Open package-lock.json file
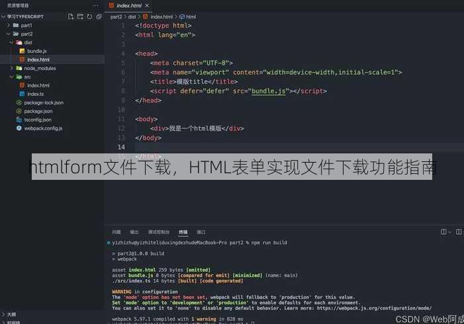464x324 pixels. [x=44, y=102]
